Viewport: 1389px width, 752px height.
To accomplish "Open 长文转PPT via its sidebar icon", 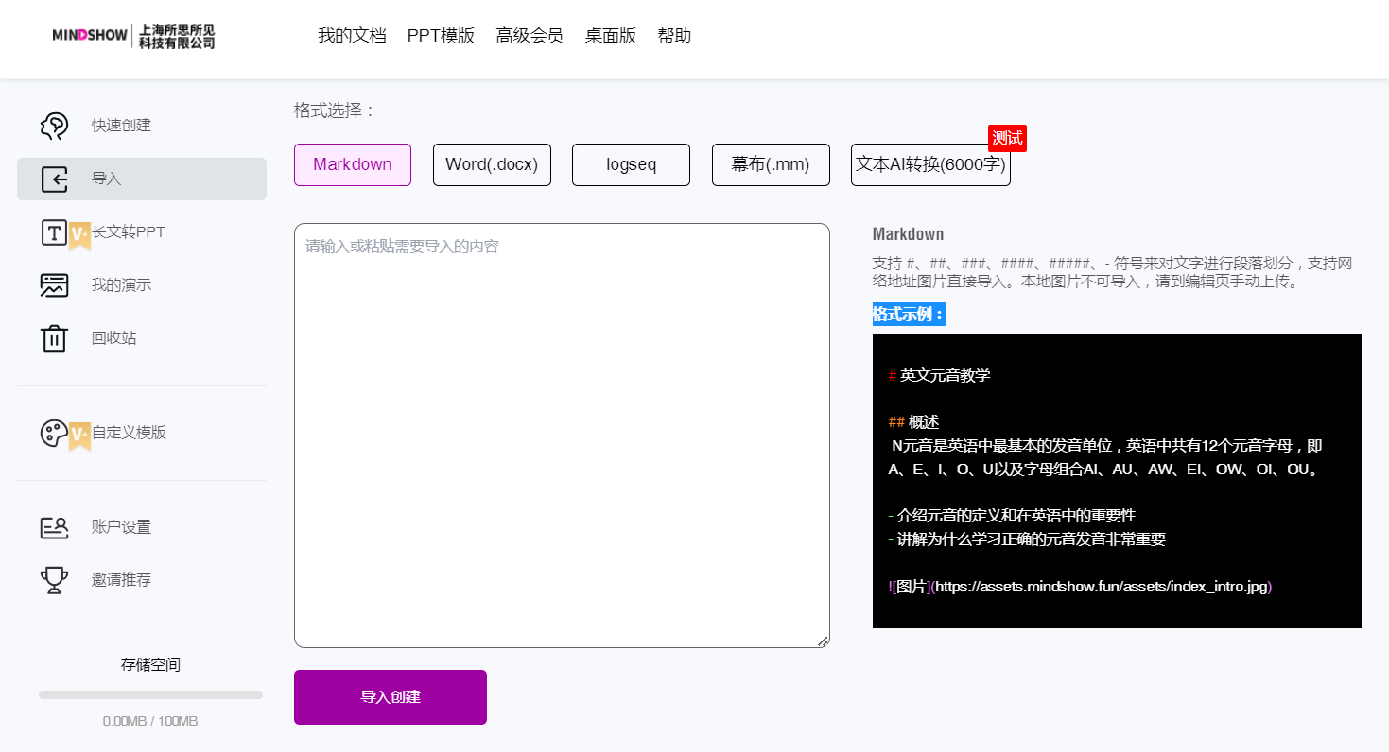I will coord(54,230).
